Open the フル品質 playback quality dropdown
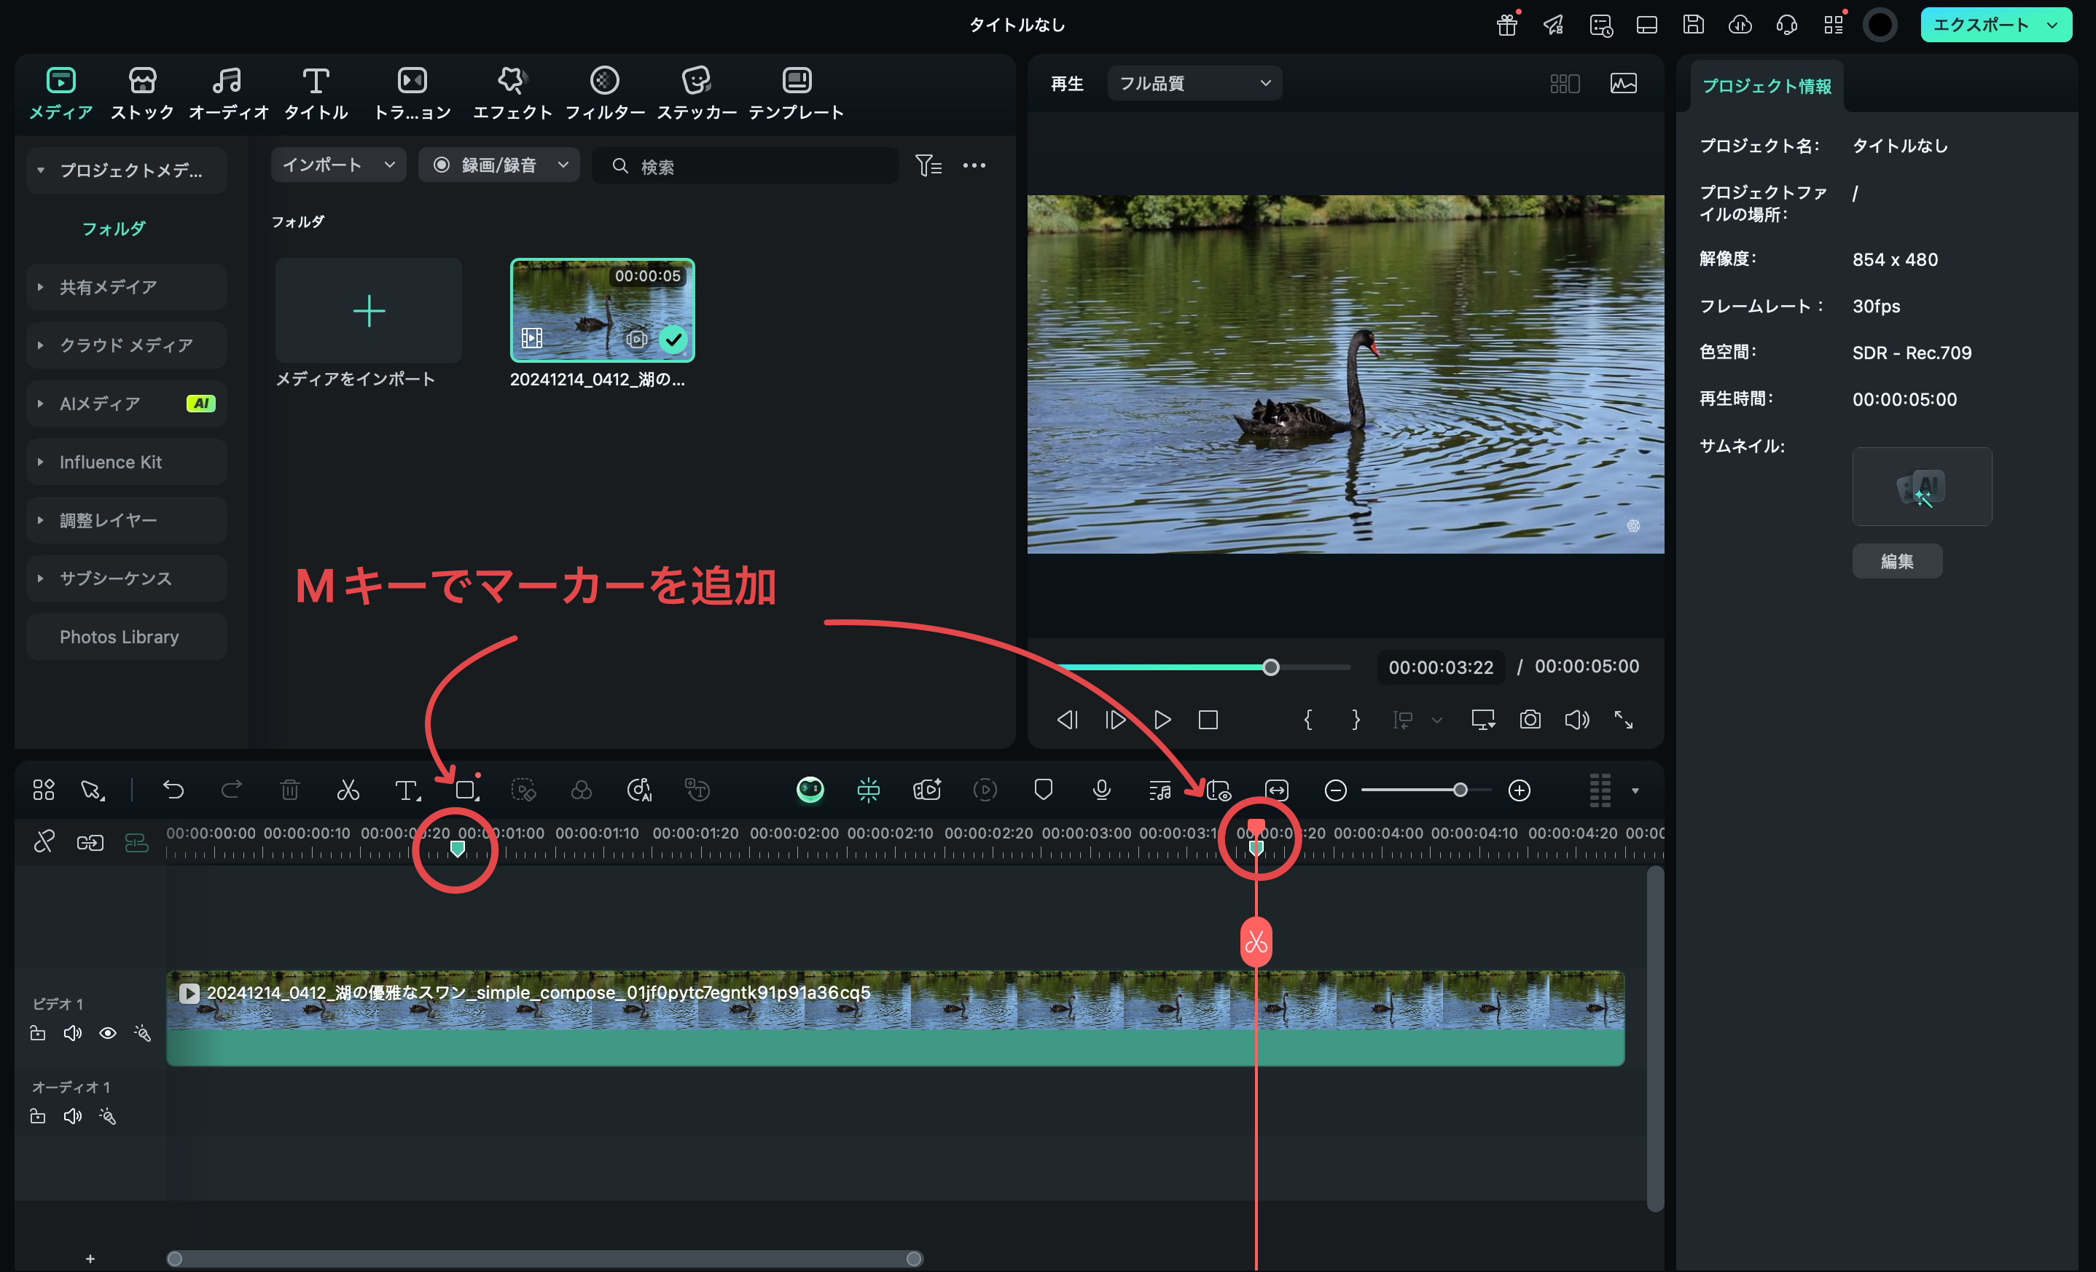 pos(1194,83)
